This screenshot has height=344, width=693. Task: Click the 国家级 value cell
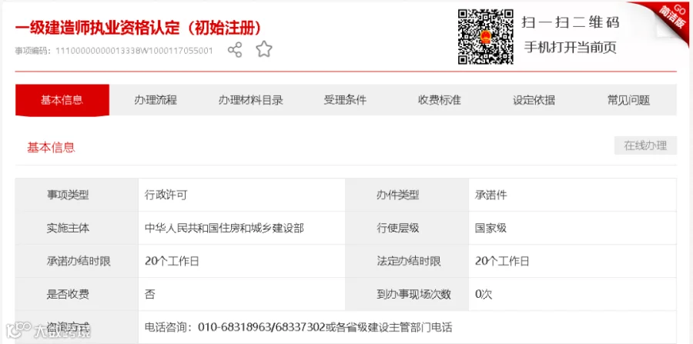pyautogui.click(x=572, y=228)
